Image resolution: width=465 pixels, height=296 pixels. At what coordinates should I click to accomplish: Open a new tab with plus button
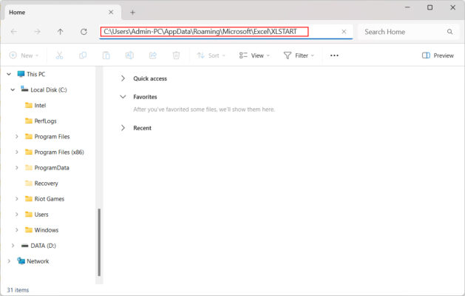(x=133, y=12)
